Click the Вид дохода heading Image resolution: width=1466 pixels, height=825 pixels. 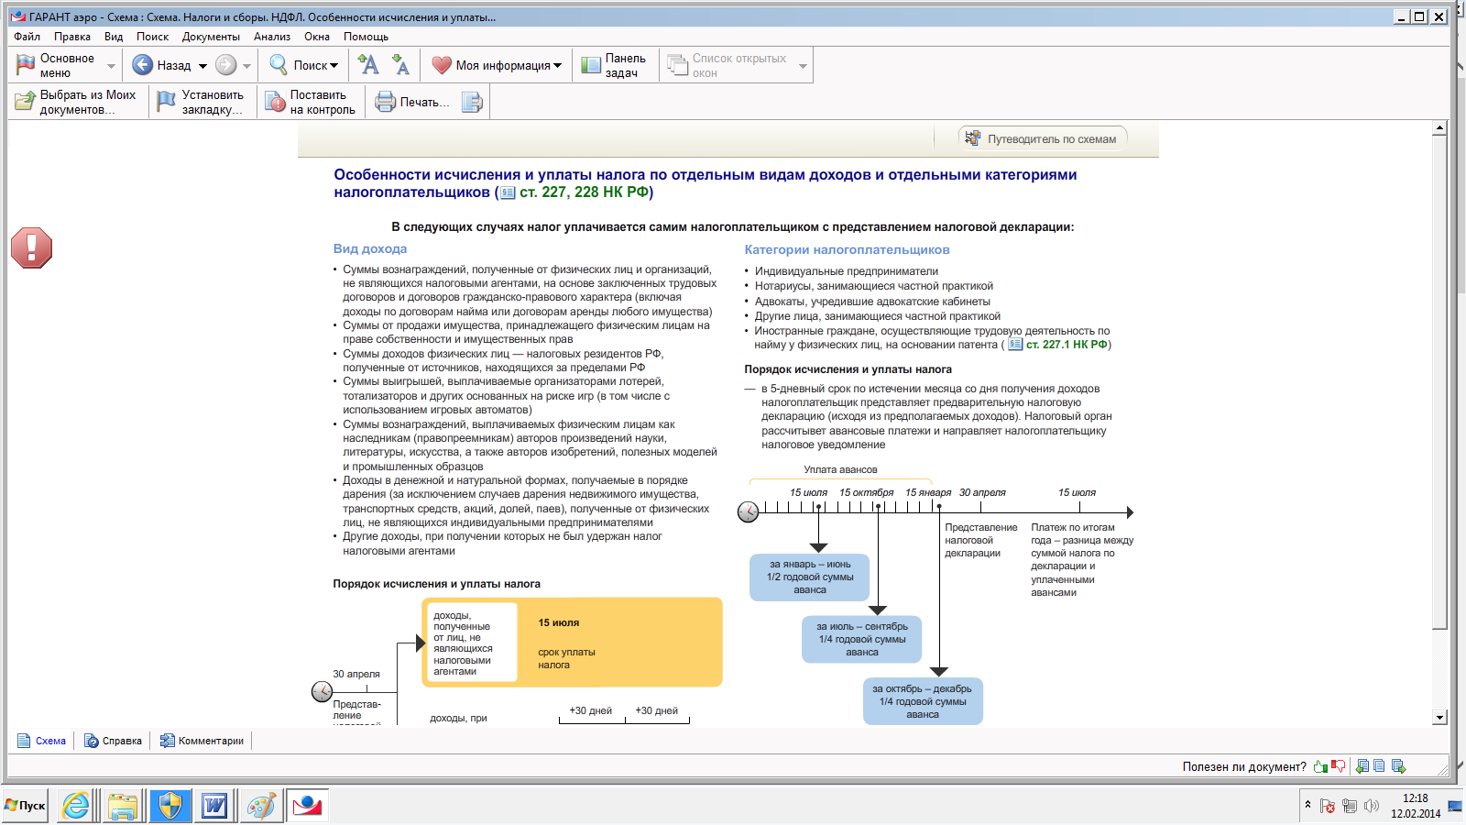click(370, 248)
